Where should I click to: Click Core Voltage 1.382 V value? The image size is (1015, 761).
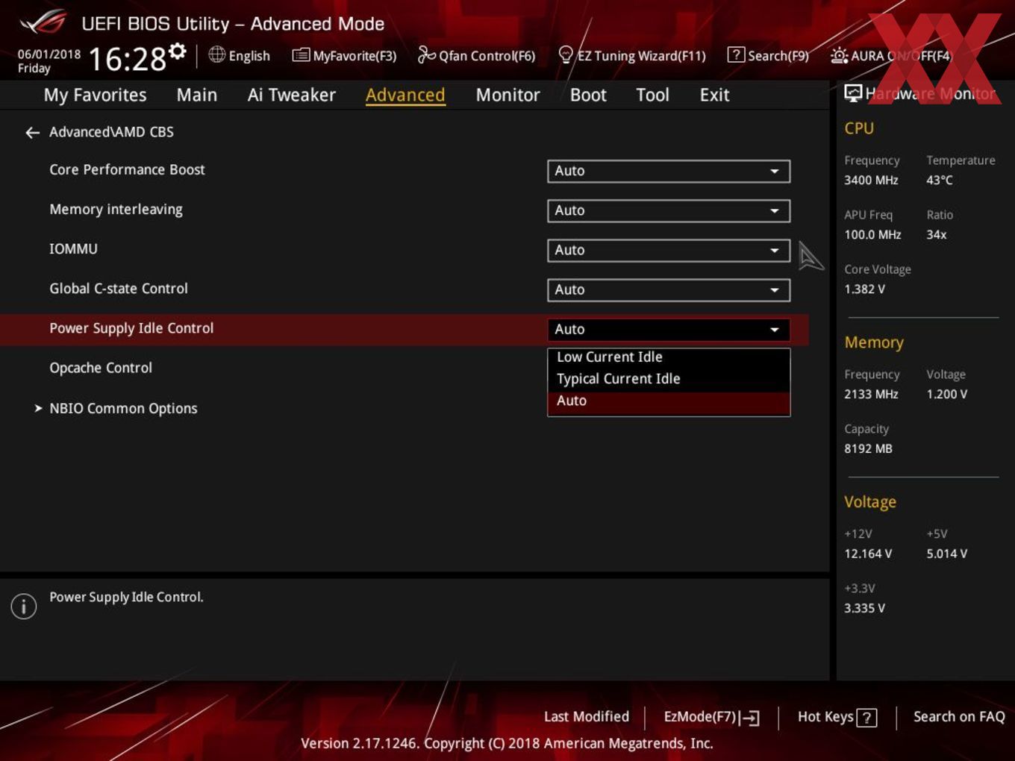[x=864, y=289]
